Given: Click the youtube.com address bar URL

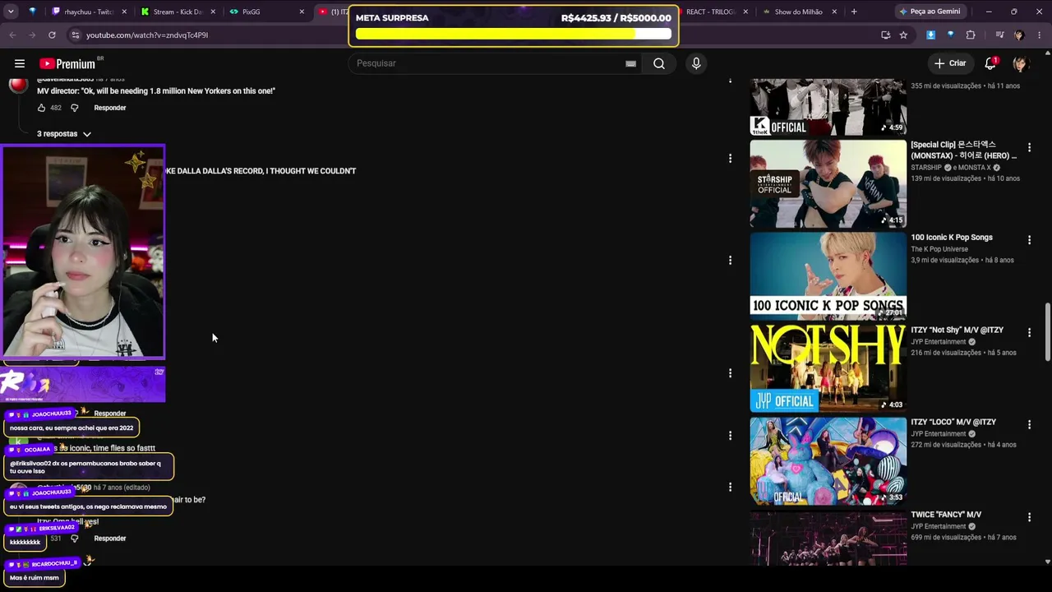Looking at the screenshot, I should 147,35.
